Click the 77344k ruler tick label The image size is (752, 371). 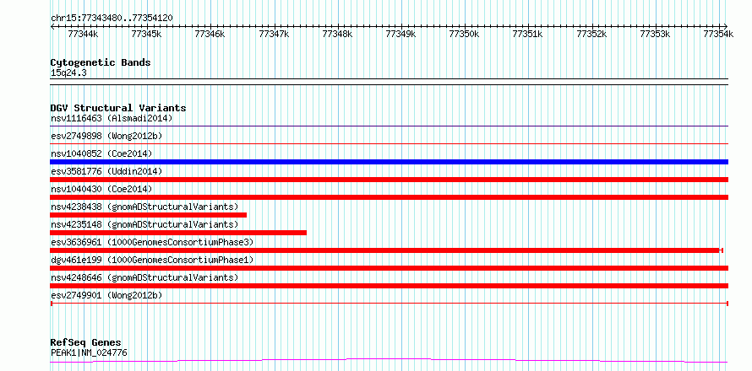click(x=83, y=34)
